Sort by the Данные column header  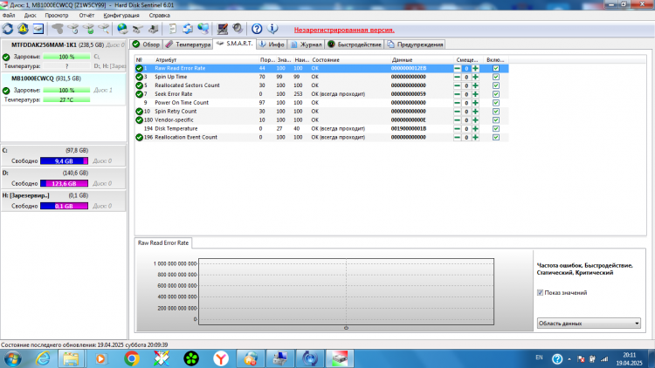click(x=422, y=60)
